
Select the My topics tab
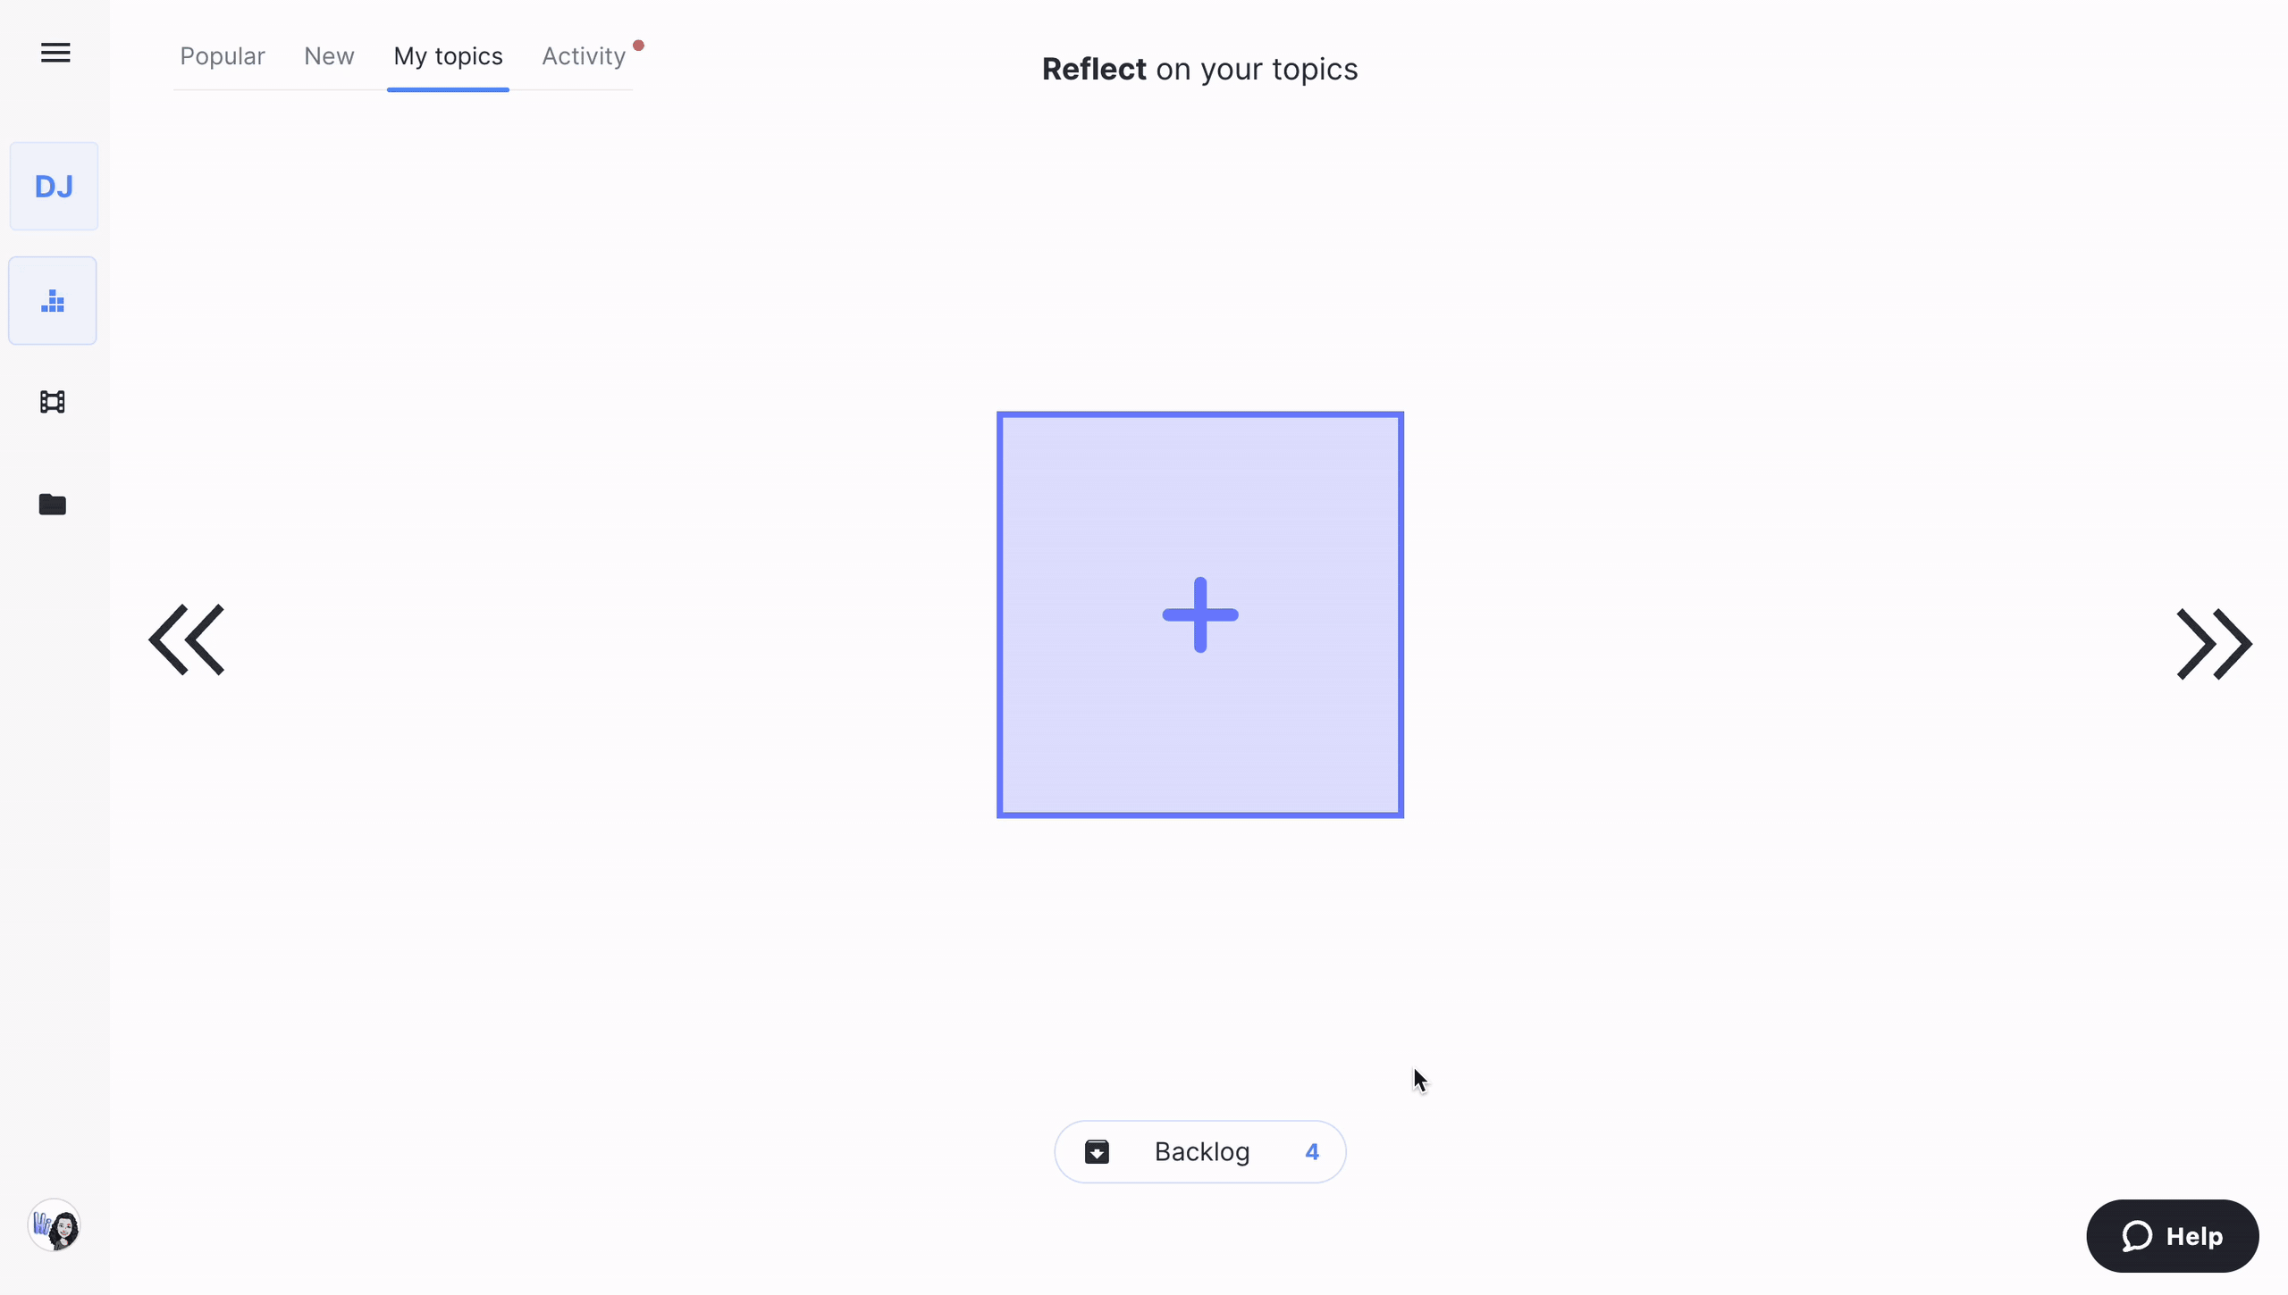click(448, 56)
